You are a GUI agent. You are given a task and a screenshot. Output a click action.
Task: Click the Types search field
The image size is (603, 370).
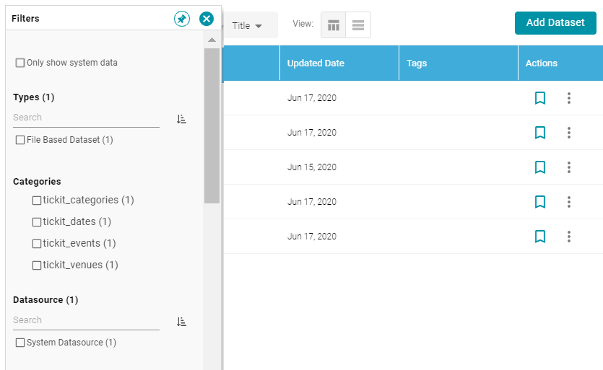[x=86, y=118]
